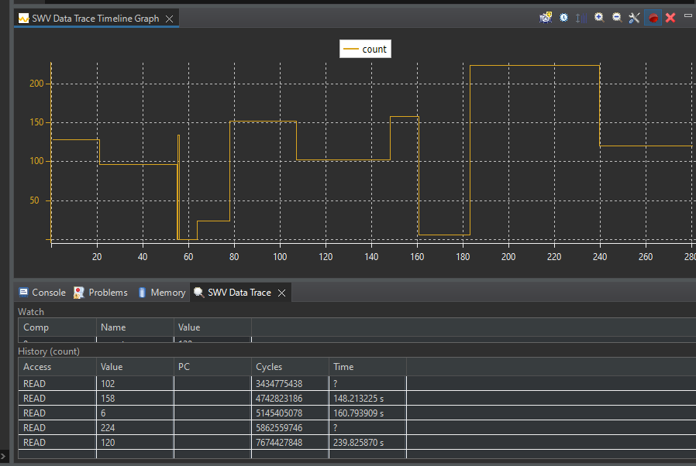Click the clock time-scale icon
Viewport: 696px width, 466px height.
click(x=563, y=18)
